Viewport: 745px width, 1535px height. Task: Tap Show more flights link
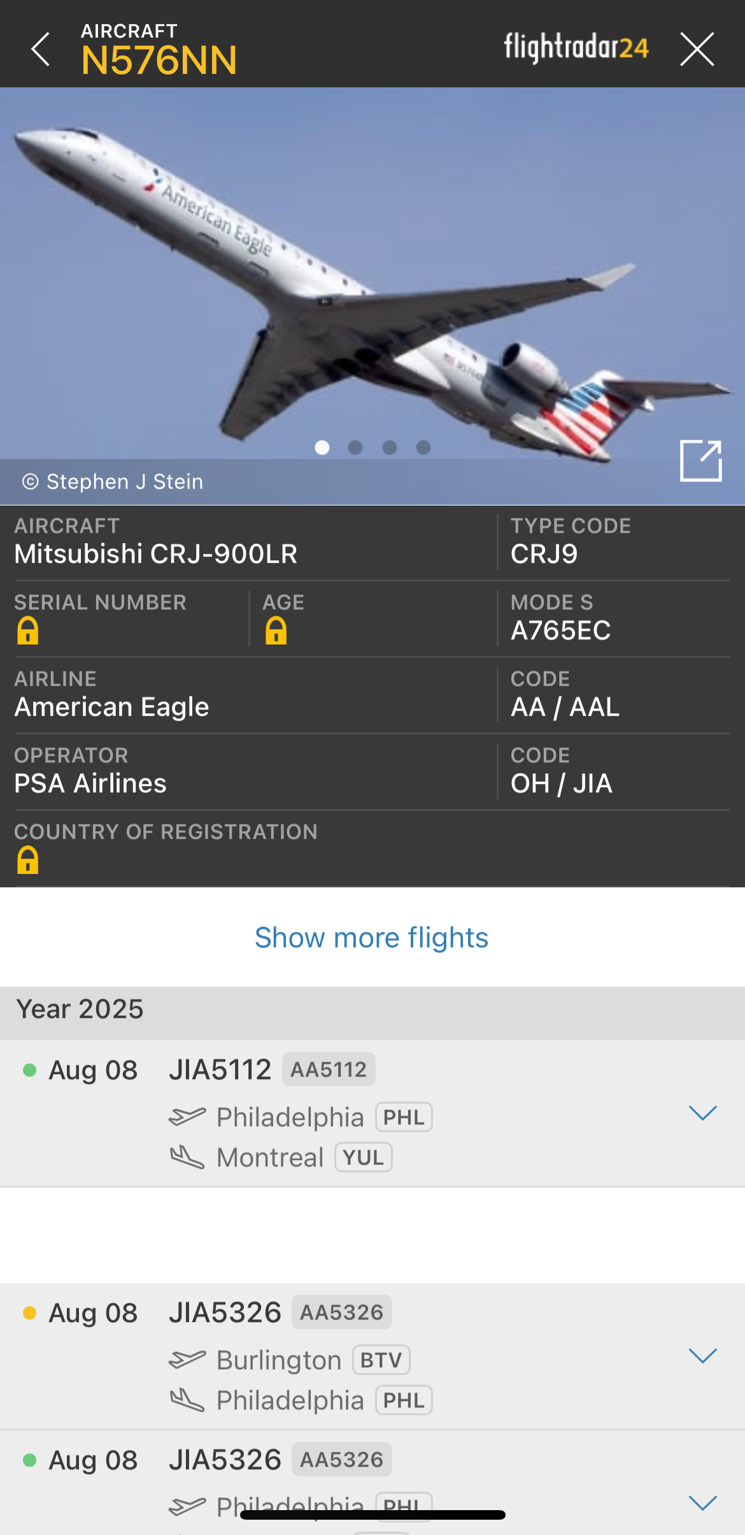coord(372,938)
